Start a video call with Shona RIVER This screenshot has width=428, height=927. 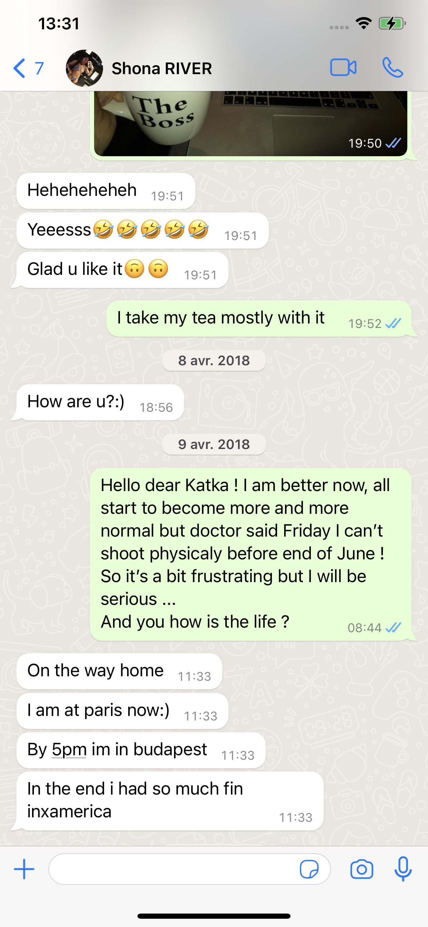click(343, 68)
